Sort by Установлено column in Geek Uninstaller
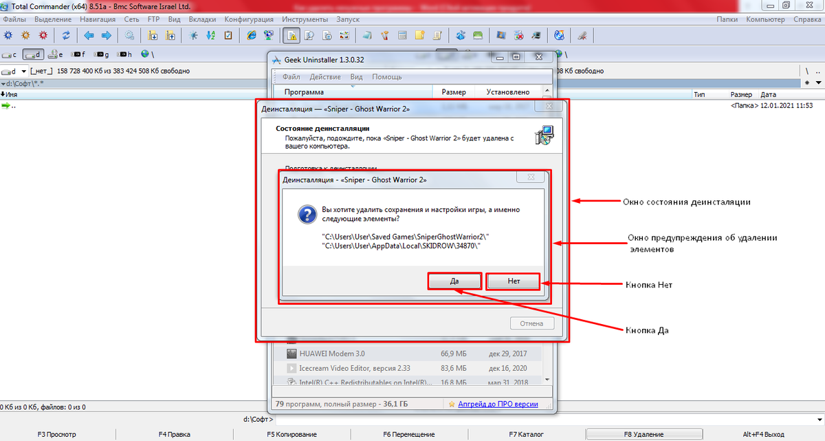Viewport: 825px width, 441px height. [508, 92]
